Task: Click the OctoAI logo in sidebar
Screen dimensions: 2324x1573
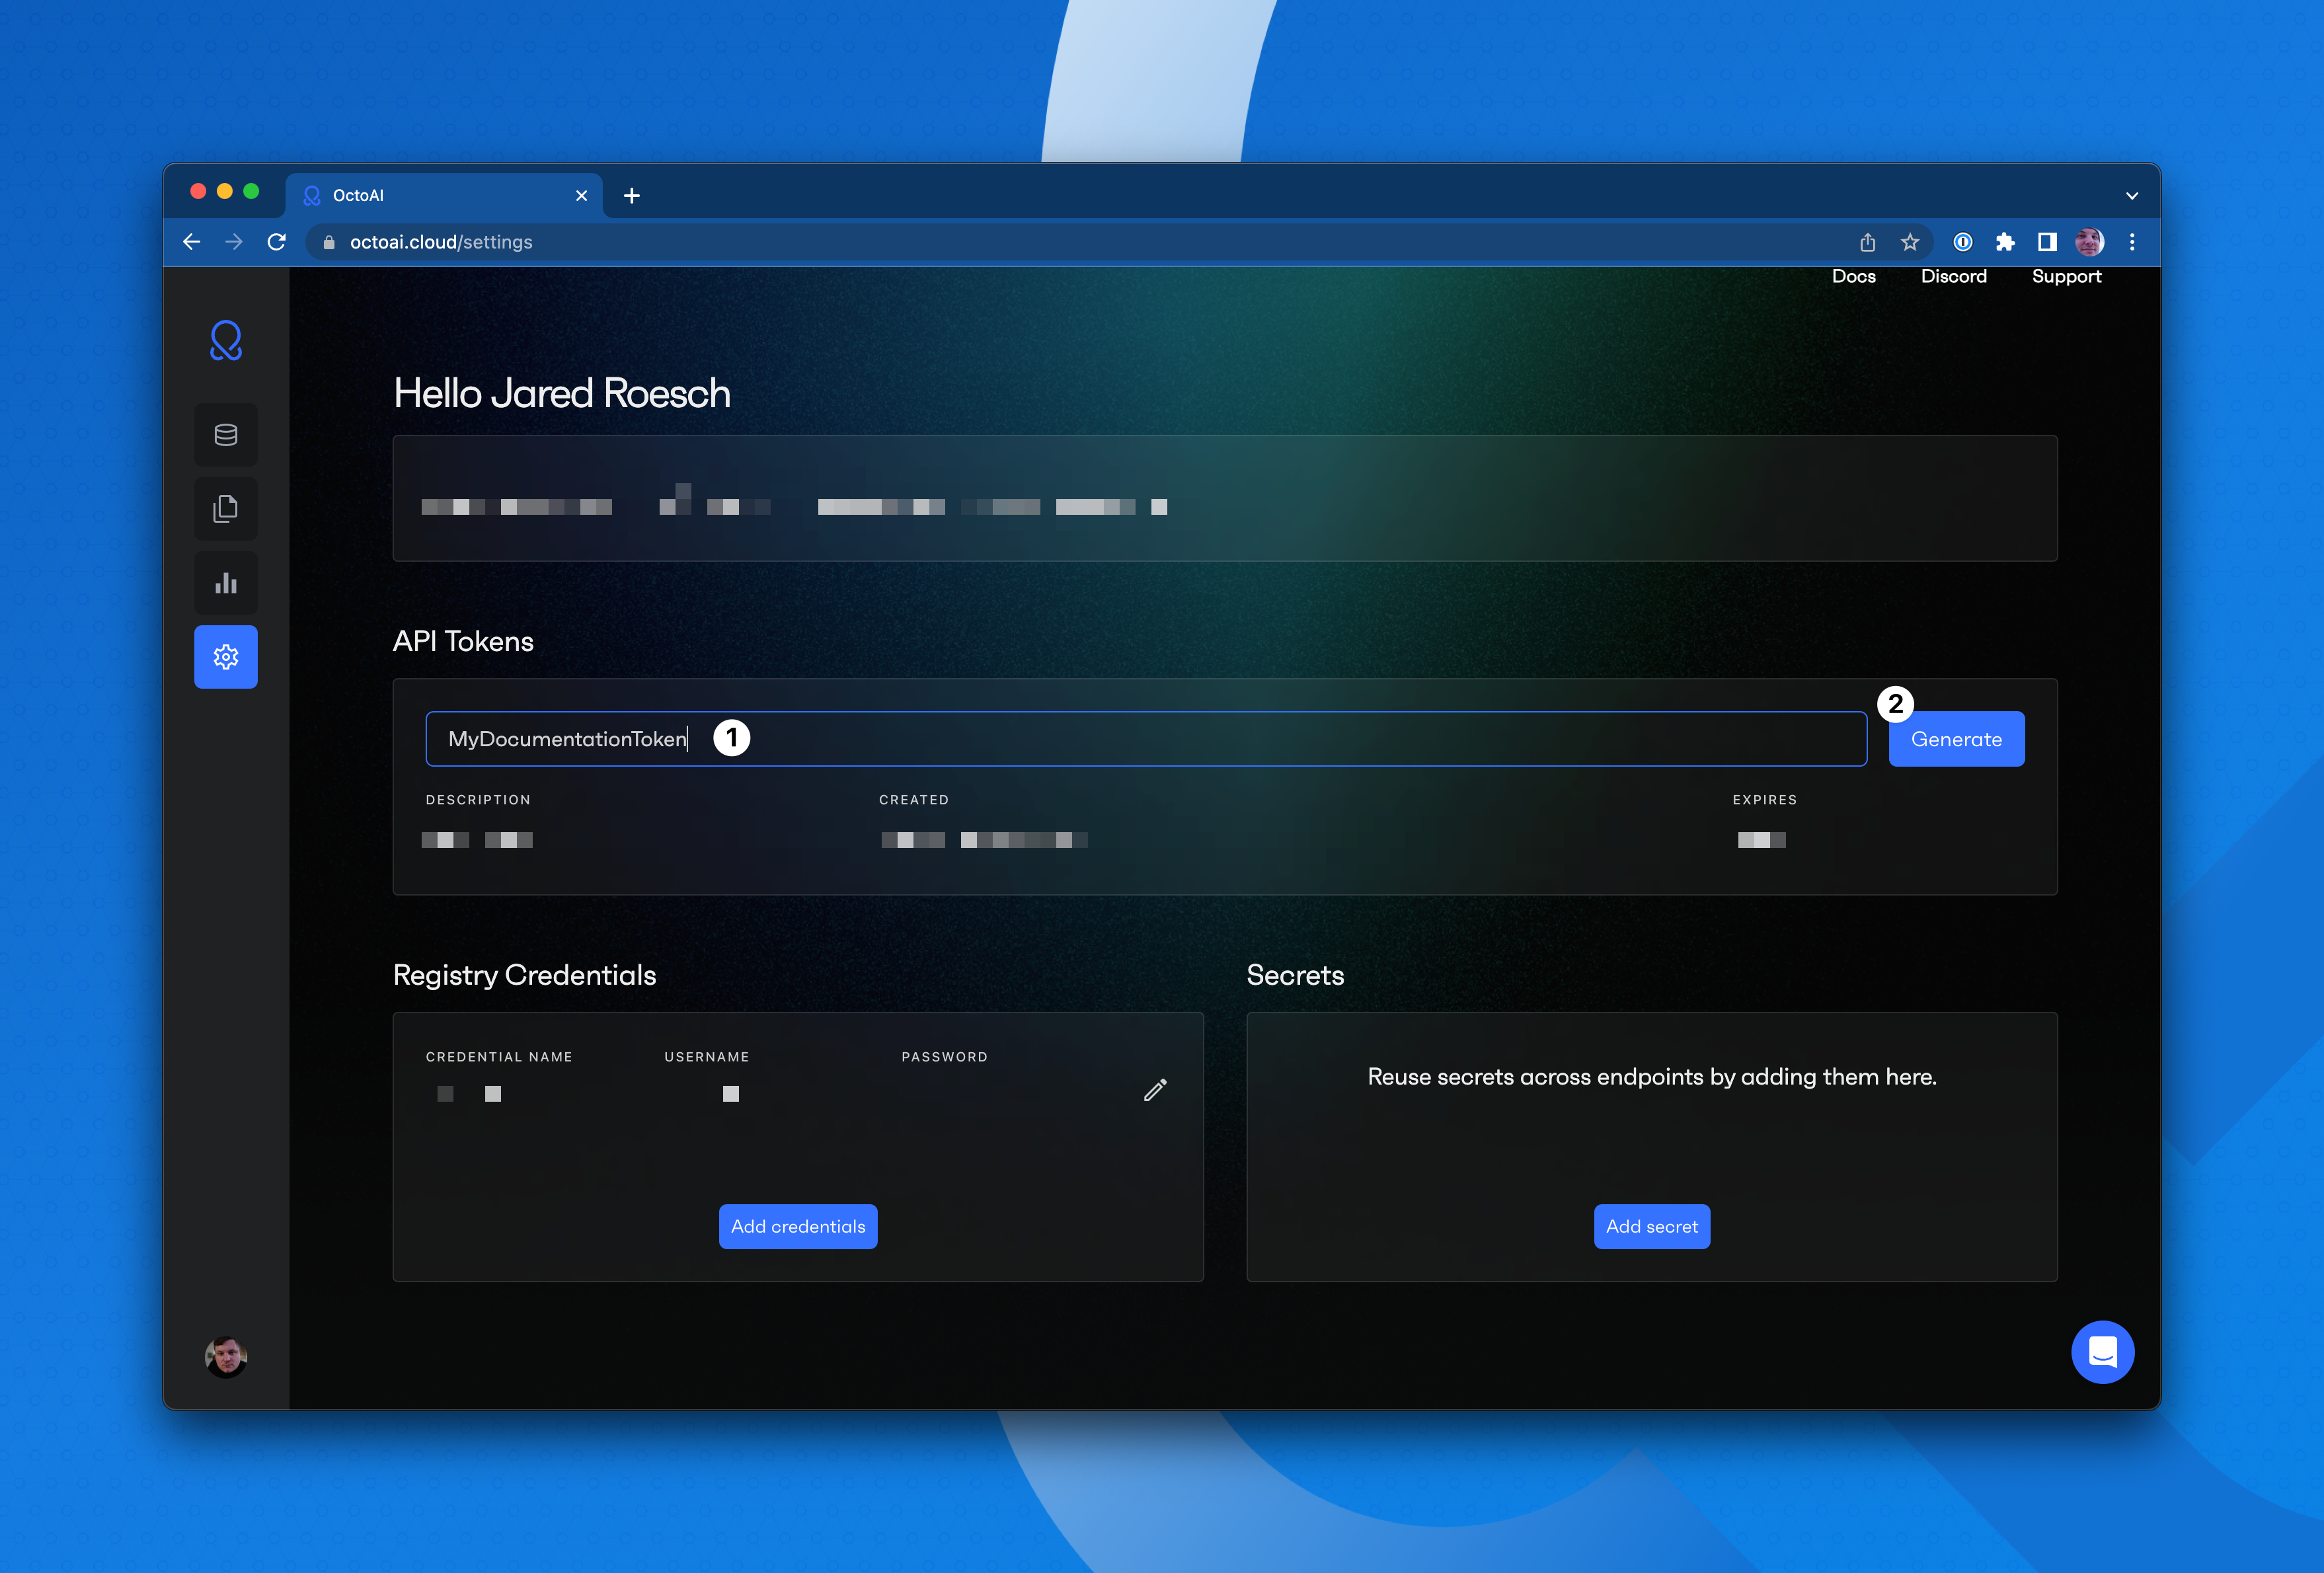Action: click(226, 341)
